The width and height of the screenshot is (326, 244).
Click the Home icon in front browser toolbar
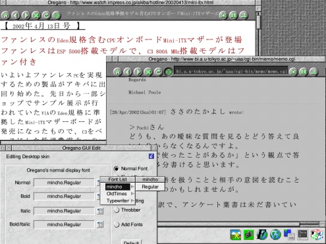pos(117,72)
